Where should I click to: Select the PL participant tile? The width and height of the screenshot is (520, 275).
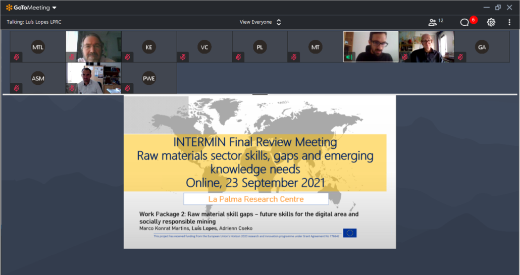point(260,47)
